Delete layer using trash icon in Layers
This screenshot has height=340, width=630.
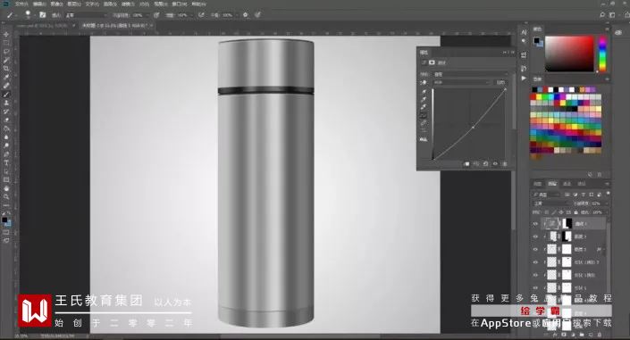coord(600,334)
